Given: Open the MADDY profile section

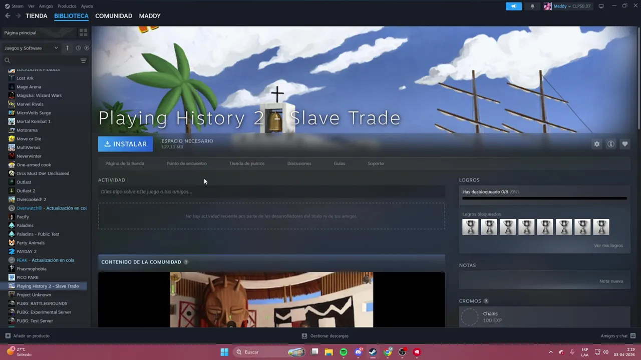Looking at the screenshot, I should coord(150,16).
